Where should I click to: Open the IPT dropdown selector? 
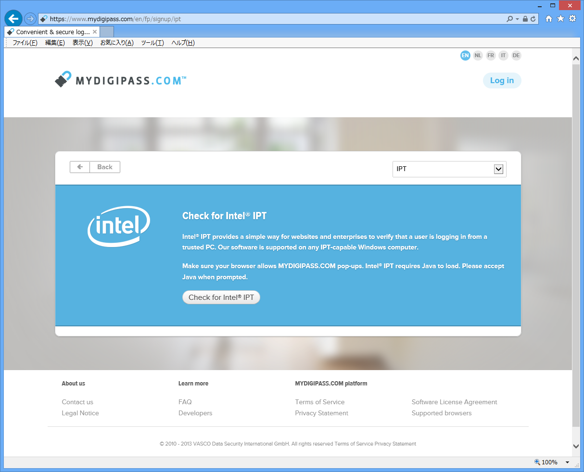449,169
